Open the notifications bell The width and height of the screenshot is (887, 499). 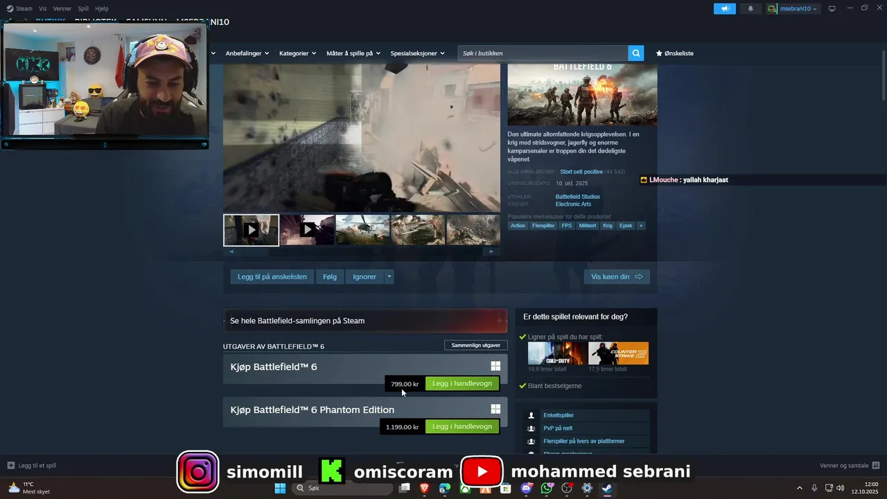pyautogui.click(x=750, y=8)
